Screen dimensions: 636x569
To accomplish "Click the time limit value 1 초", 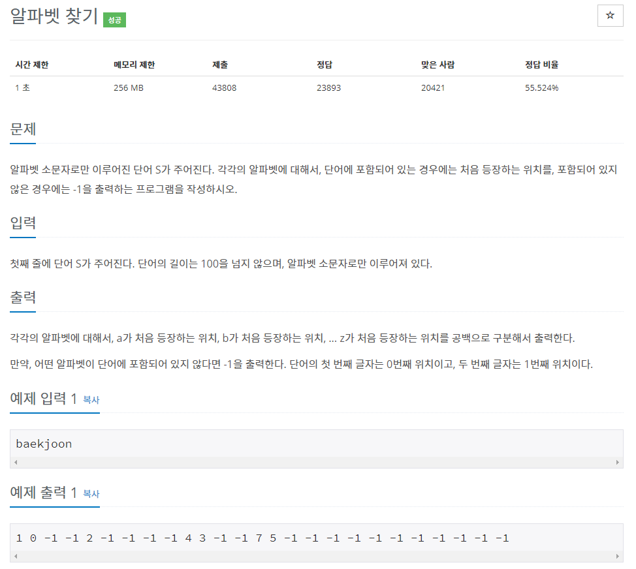I will [23, 87].
